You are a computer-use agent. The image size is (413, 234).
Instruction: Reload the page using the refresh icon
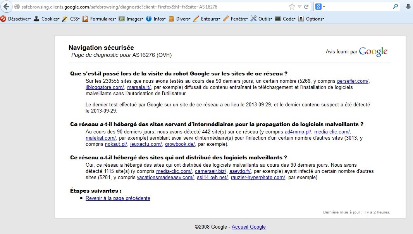pos(306,7)
